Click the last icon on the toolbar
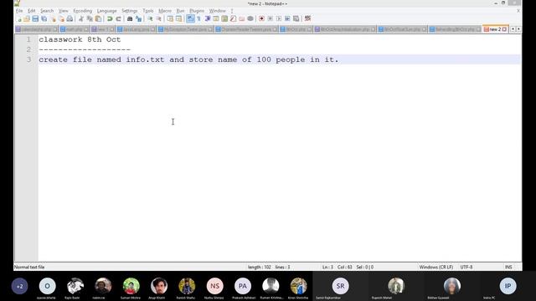536x301 pixels. (307, 18)
